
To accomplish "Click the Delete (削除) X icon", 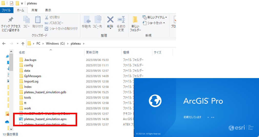I will pyautogui.click(x=110, y=20).
